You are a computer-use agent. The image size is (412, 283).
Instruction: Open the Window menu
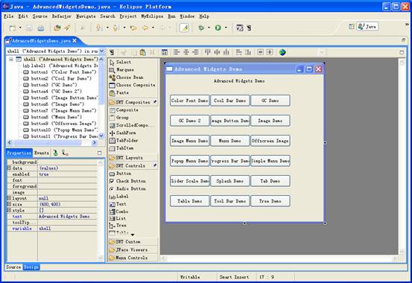point(187,16)
